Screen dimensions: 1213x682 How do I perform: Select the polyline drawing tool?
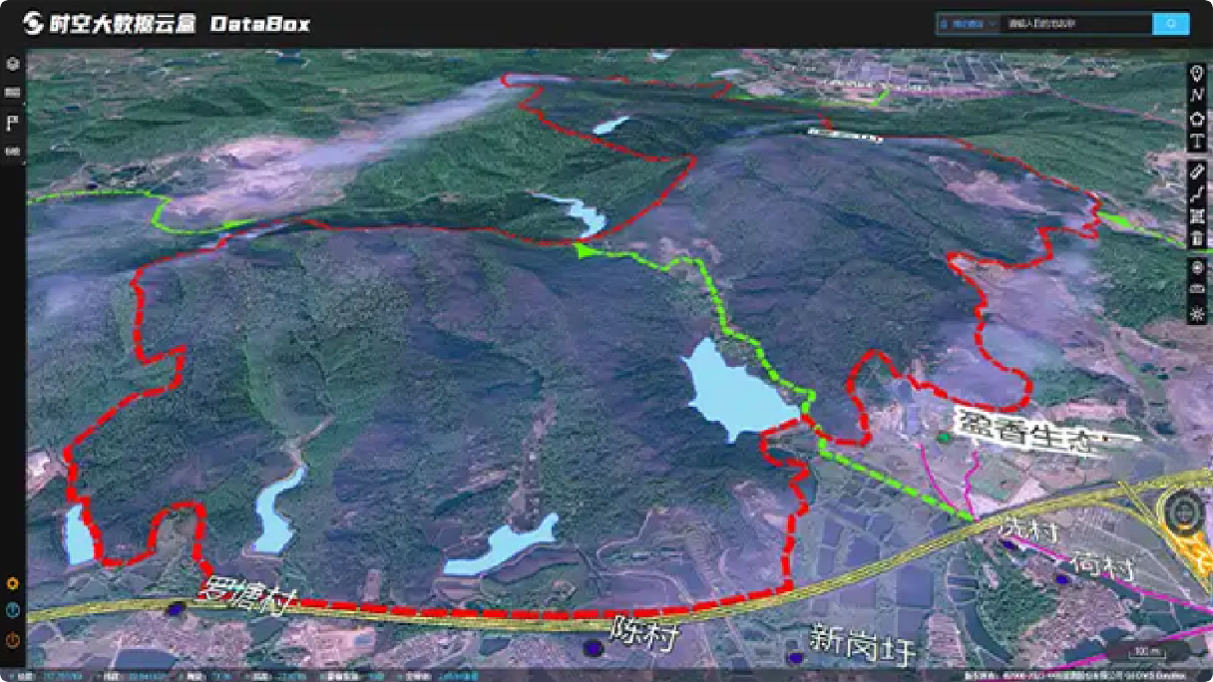1197,95
